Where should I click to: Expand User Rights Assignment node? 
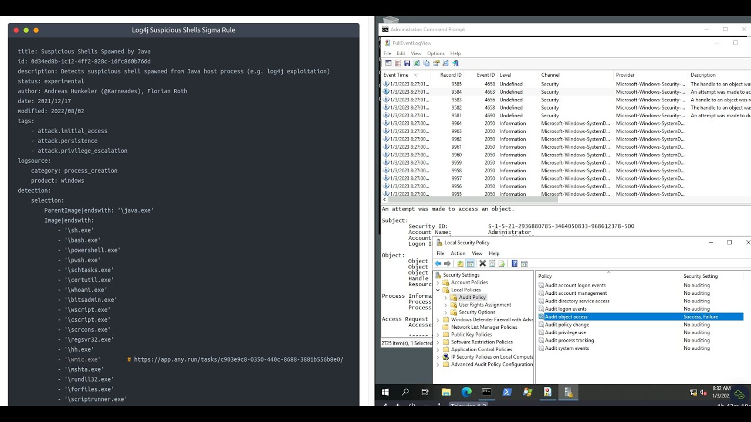tap(445, 305)
